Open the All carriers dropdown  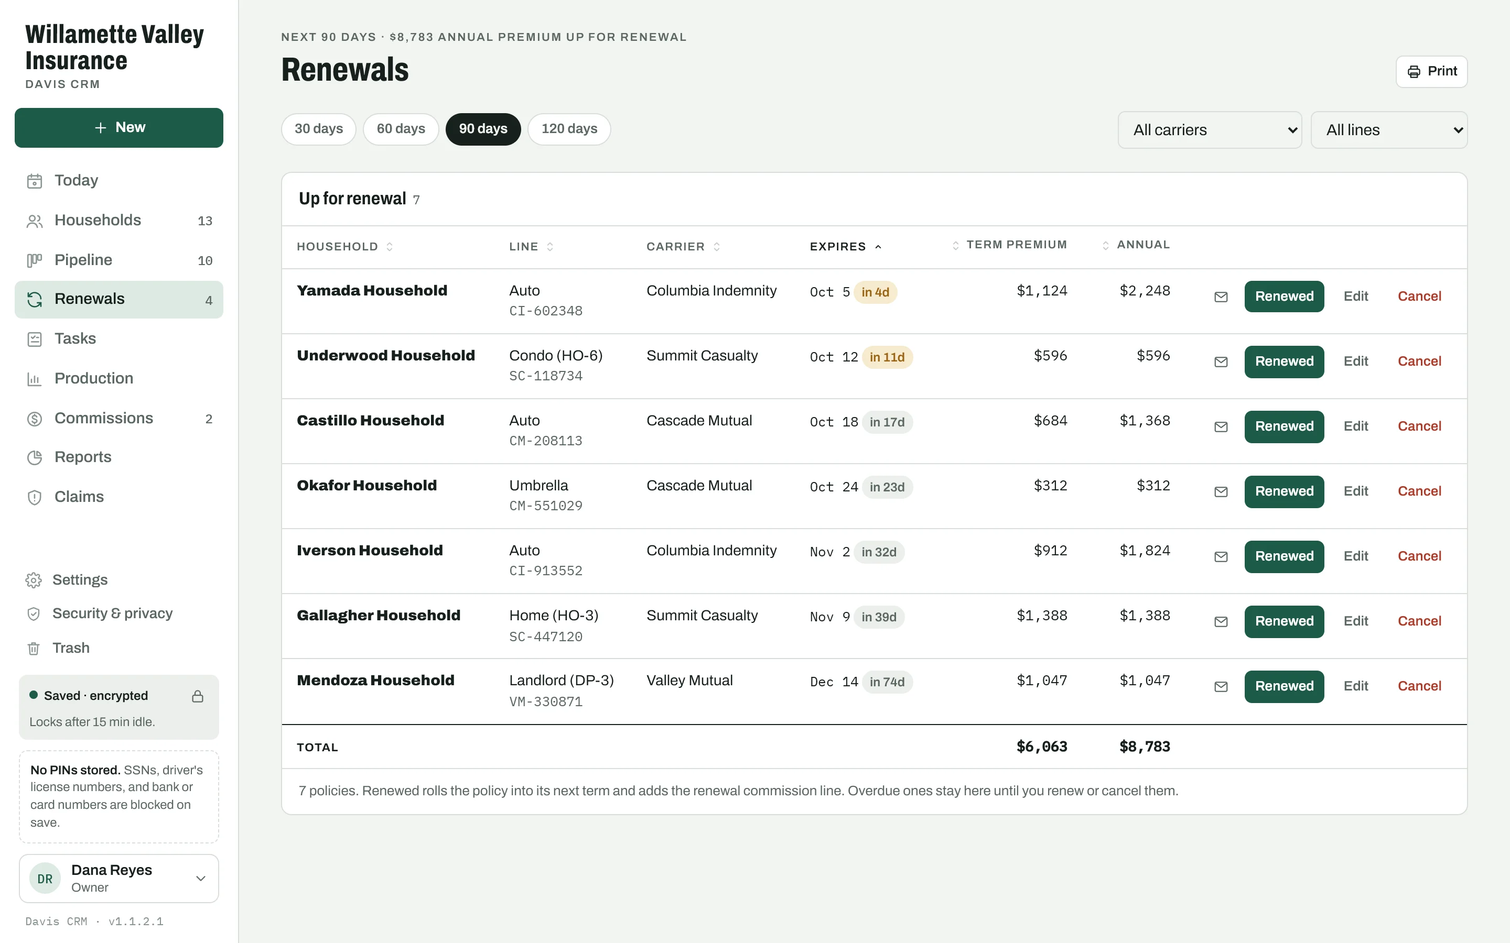coord(1209,130)
